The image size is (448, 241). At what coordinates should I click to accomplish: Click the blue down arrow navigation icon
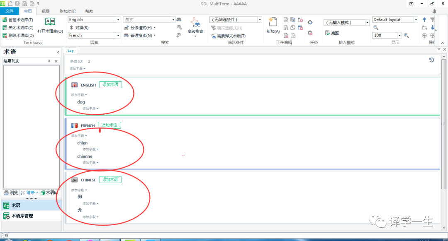pos(433,28)
